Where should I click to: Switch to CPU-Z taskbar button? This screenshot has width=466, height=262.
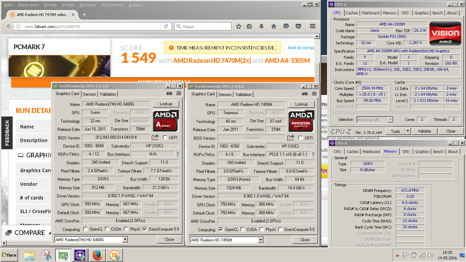[80, 255]
